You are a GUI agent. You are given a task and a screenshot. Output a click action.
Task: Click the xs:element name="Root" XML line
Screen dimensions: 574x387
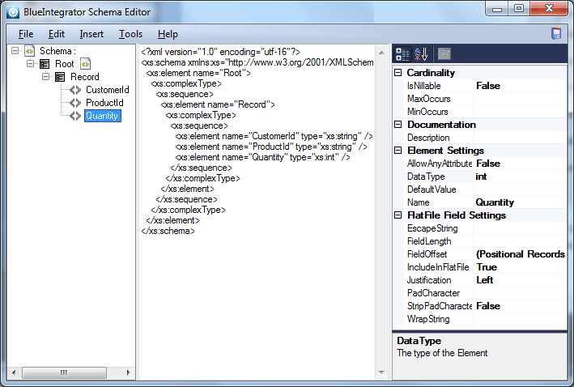tap(198, 73)
